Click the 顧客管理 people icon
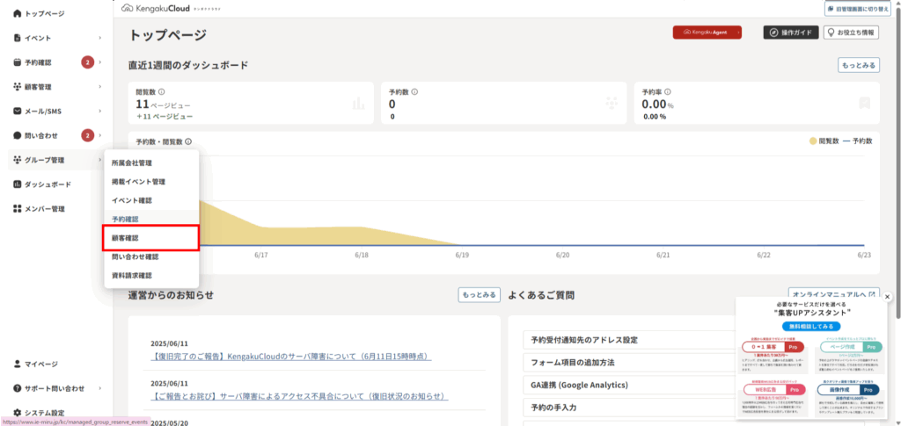The image size is (901, 426). [18, 87]
